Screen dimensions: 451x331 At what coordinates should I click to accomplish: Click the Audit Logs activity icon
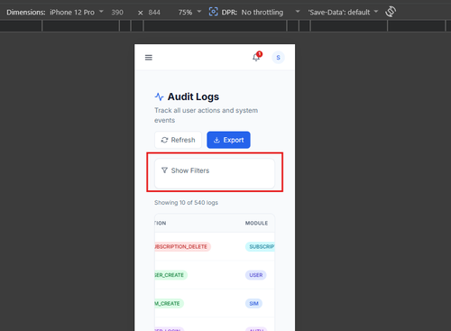point(159,97)
